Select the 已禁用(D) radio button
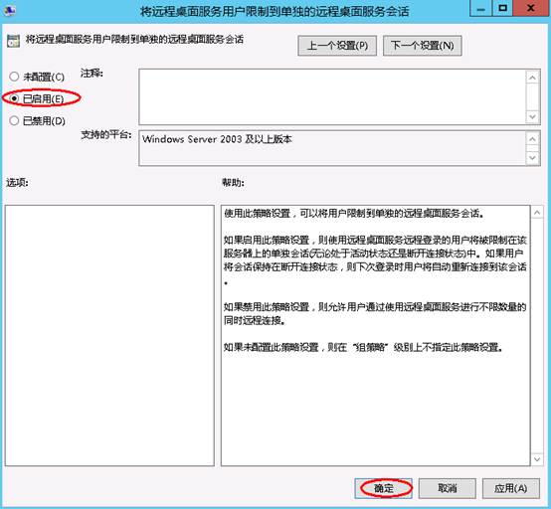Viewport: 551px width, 509px height. [x=14, y=121]
